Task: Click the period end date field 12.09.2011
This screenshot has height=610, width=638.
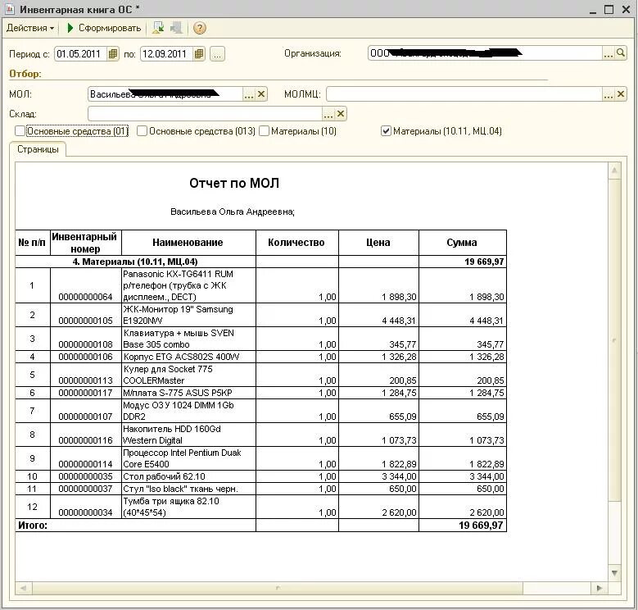Action: (166, 54)
